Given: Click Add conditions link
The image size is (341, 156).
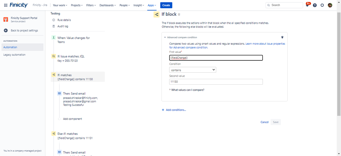Looking at the screenshot, I should (176, 110).
